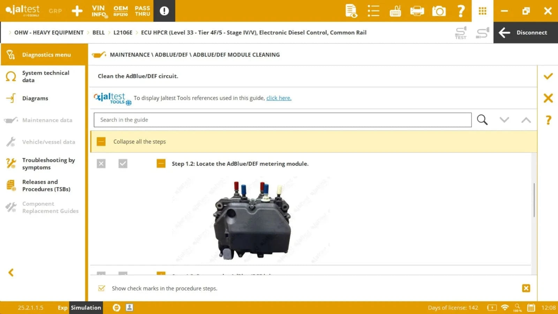
Task: Click the Jaltest Tools logo
Action: (x=113, y=98)
